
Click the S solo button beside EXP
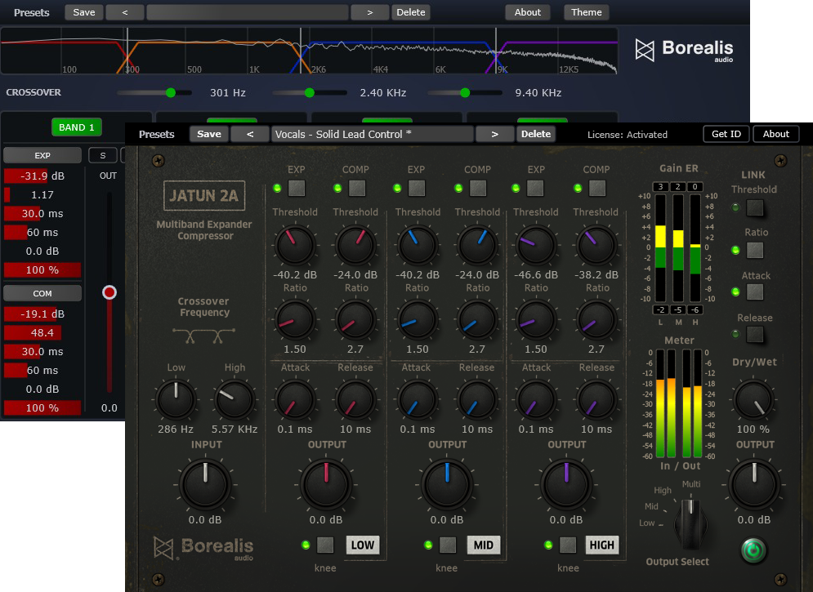click(103, 155)
